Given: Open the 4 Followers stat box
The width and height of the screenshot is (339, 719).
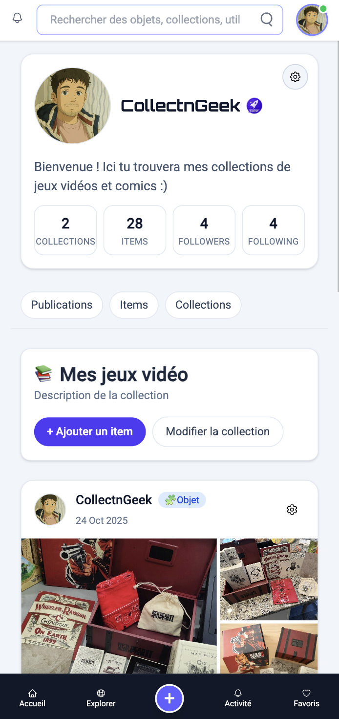Looking at the screenshot, I should (x=204, y=230).
